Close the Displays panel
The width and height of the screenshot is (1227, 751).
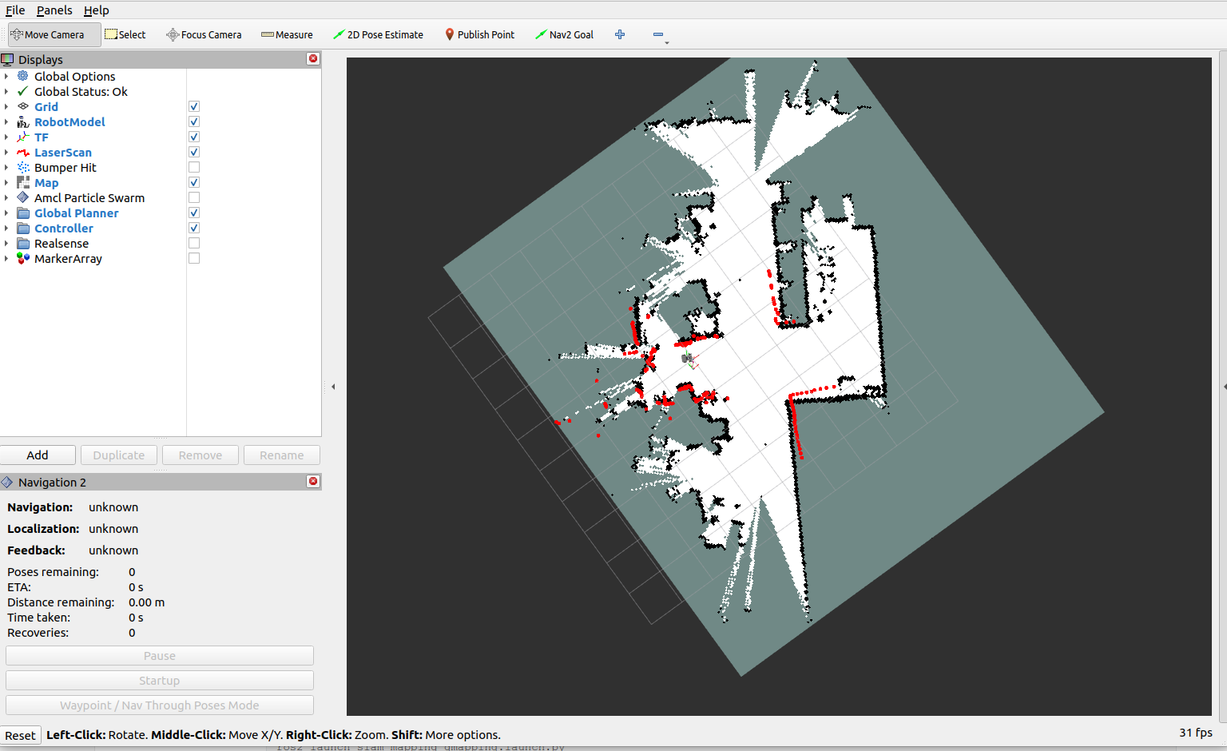click(x=313, y=58)
